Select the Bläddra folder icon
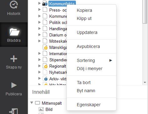 (x=14, y=32)
